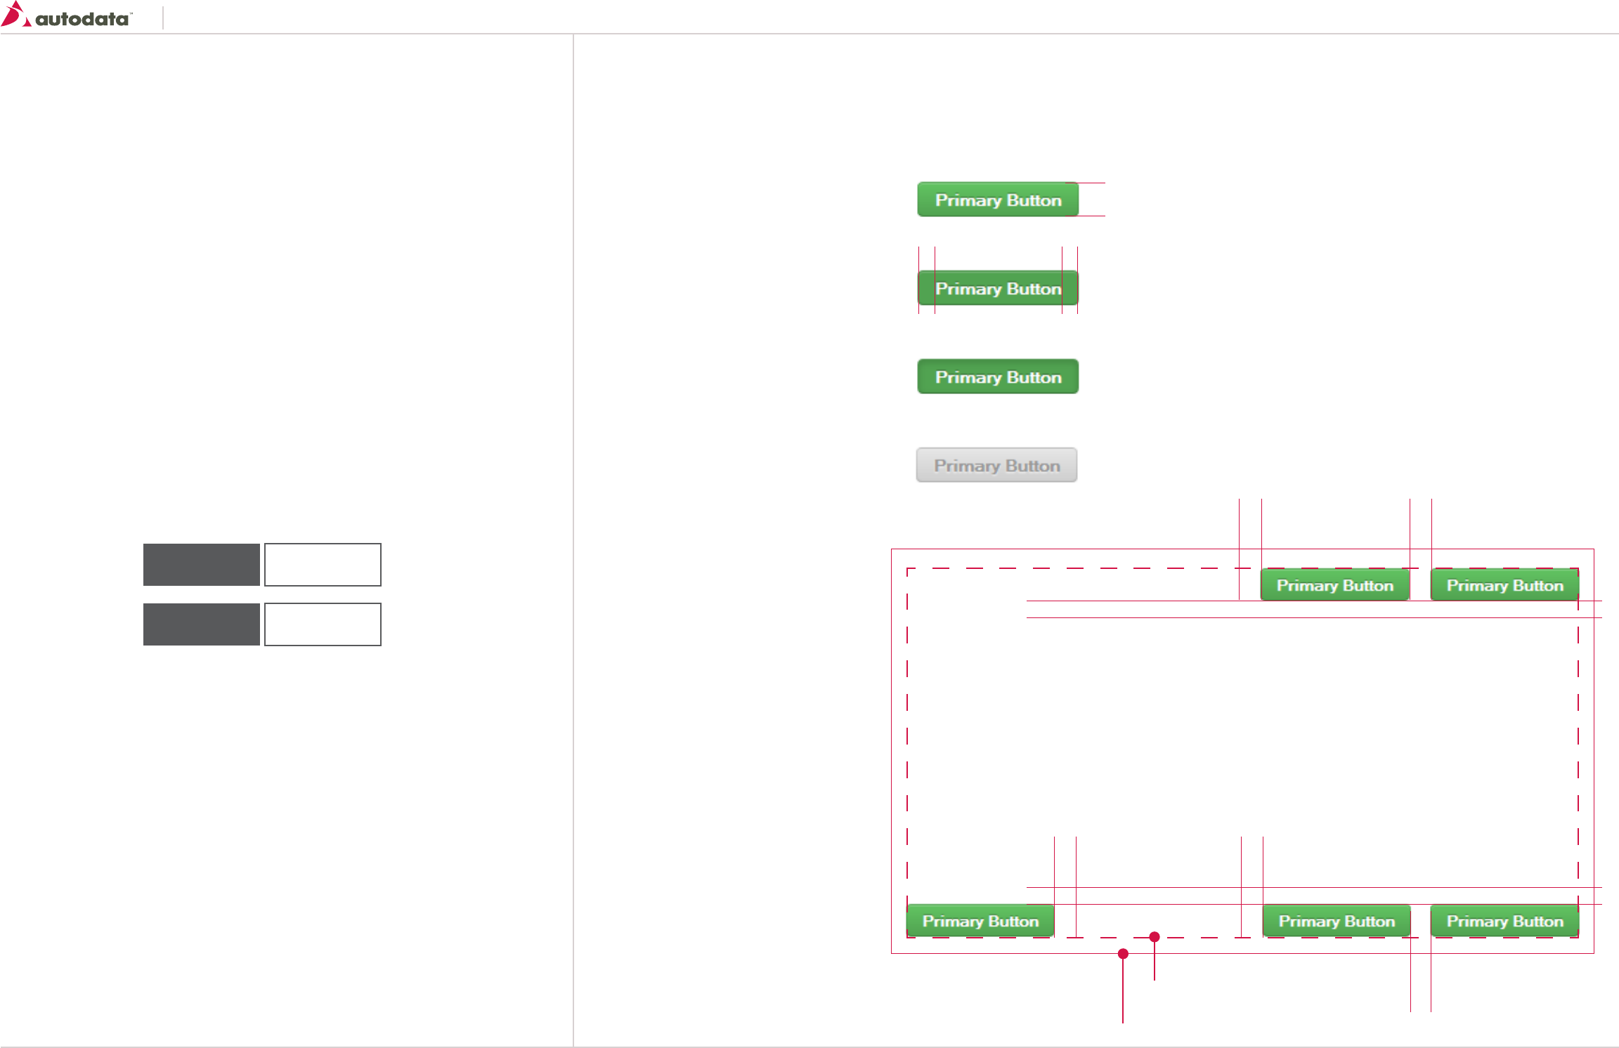Click rightmost Primary Button in frame's bottom row
1619x1048 pixels.
coord(1504,921)
